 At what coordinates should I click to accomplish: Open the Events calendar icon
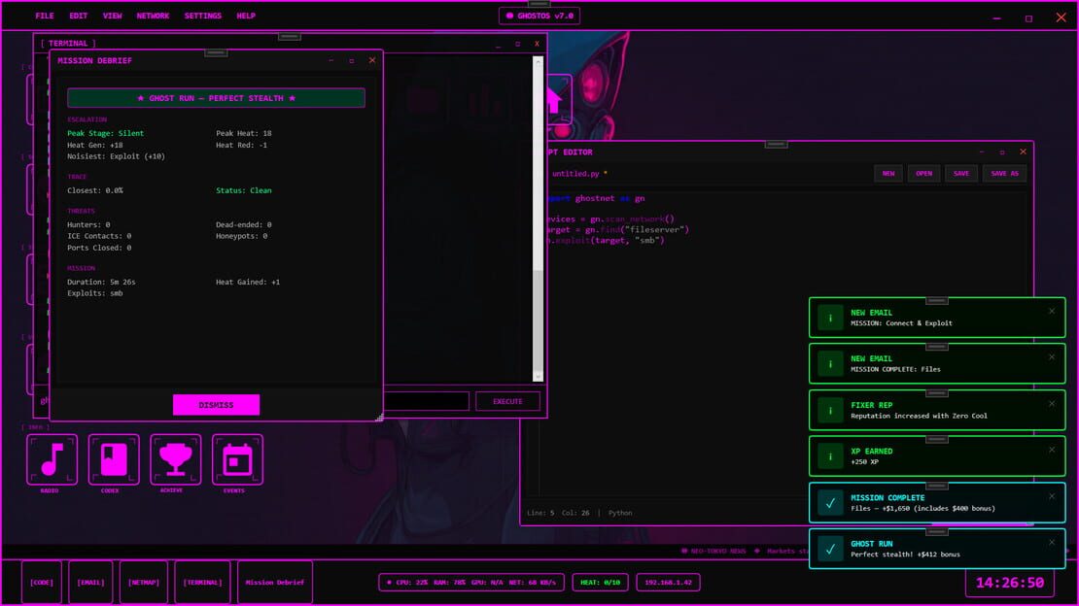click(x=237, y=459)
